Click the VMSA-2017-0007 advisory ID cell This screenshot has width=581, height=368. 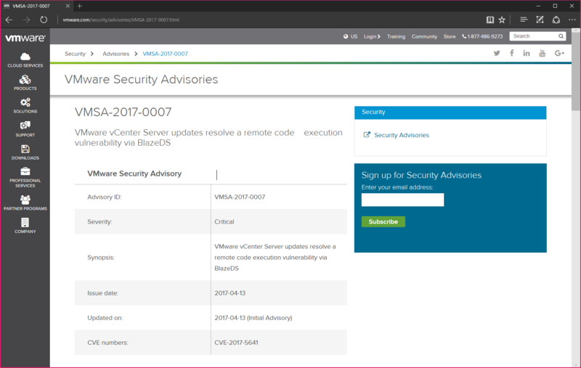pos(240,197)
